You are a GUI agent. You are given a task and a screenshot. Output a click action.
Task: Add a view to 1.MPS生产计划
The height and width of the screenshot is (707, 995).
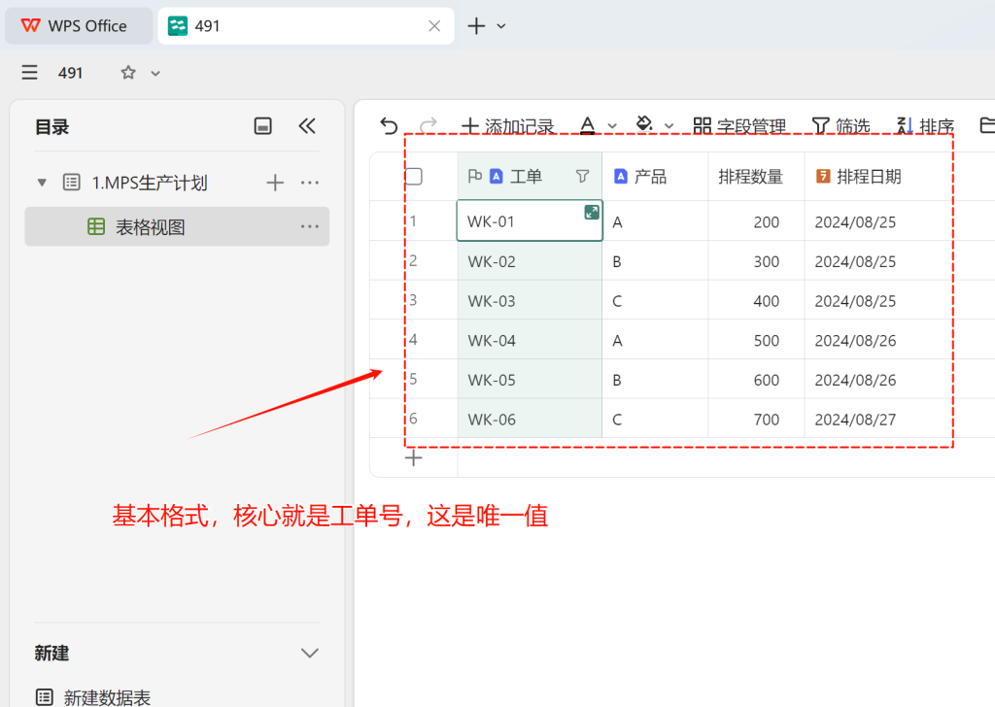click(275, 183)
